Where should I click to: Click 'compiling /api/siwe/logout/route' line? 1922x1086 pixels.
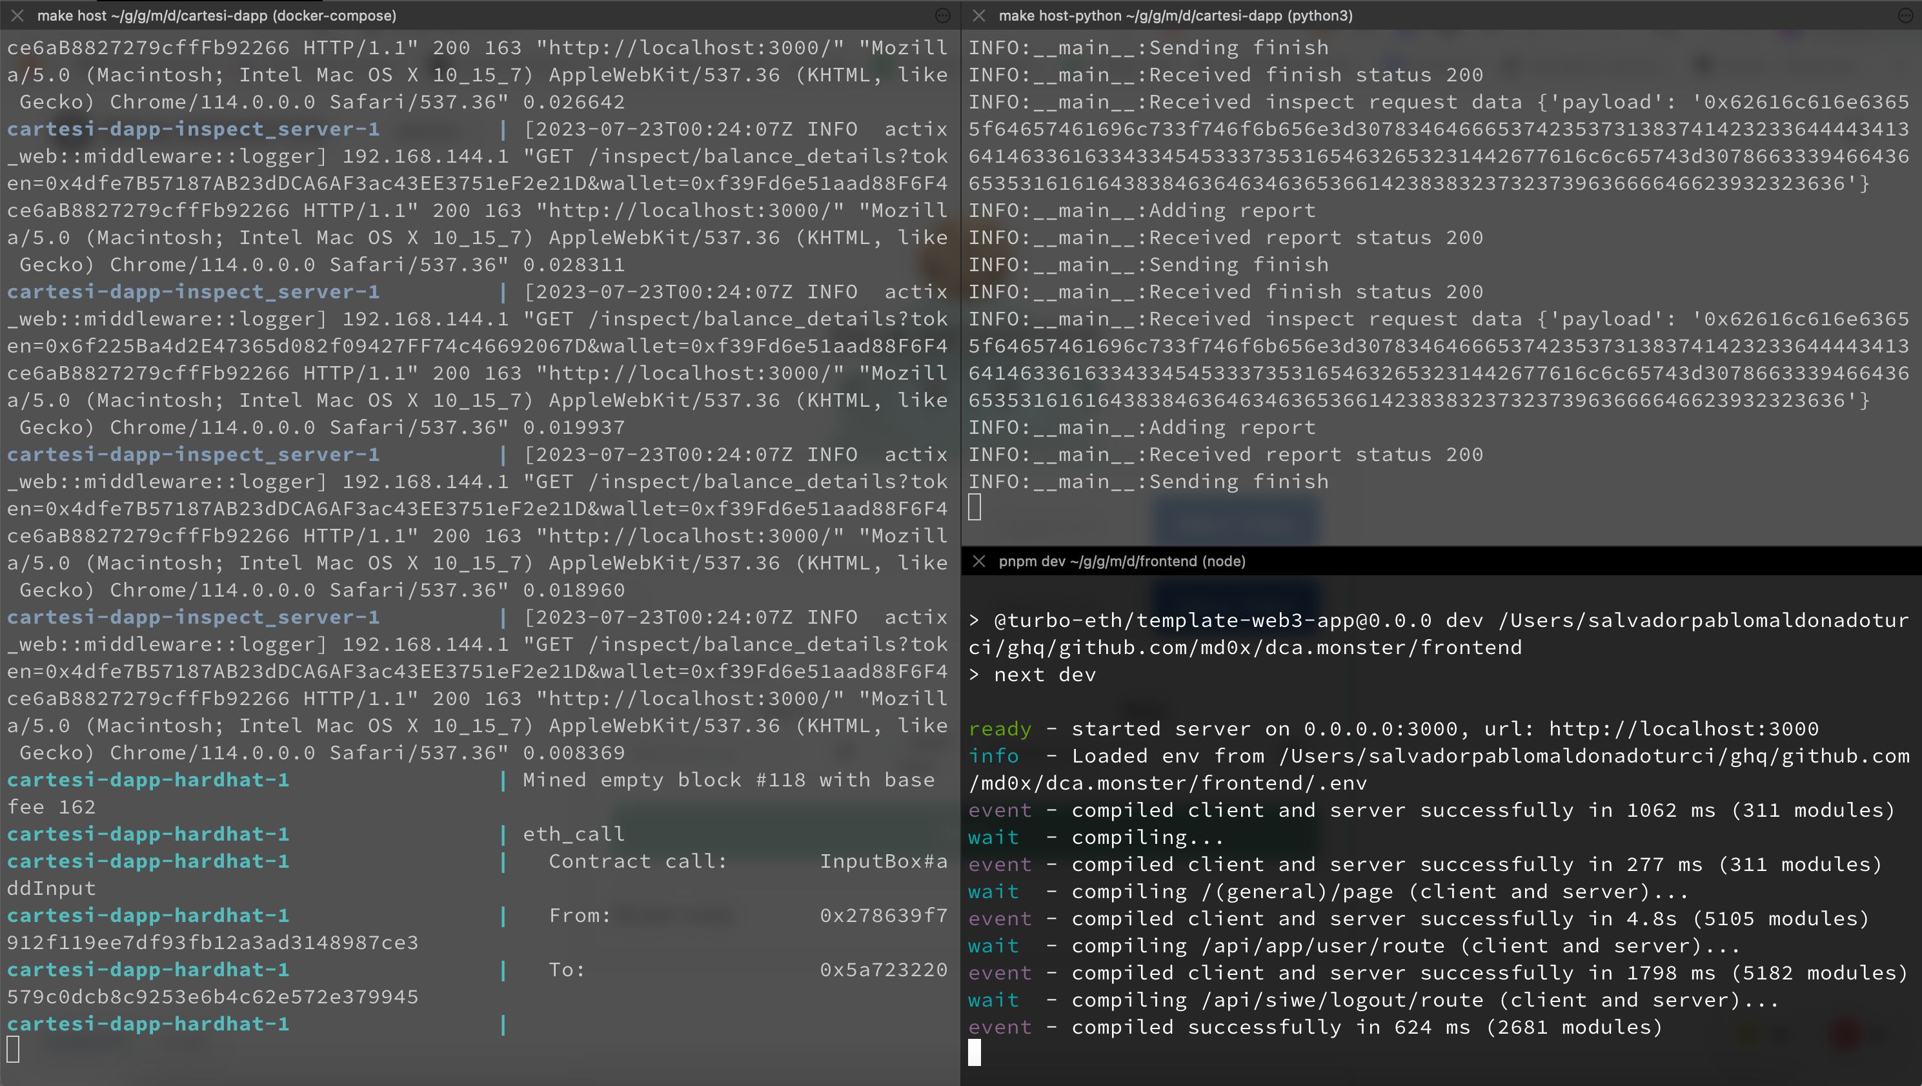[1426, 1000]
